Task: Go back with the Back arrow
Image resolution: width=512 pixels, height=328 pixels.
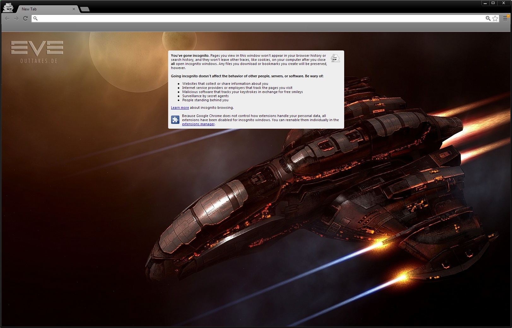Action: [7, 19]
